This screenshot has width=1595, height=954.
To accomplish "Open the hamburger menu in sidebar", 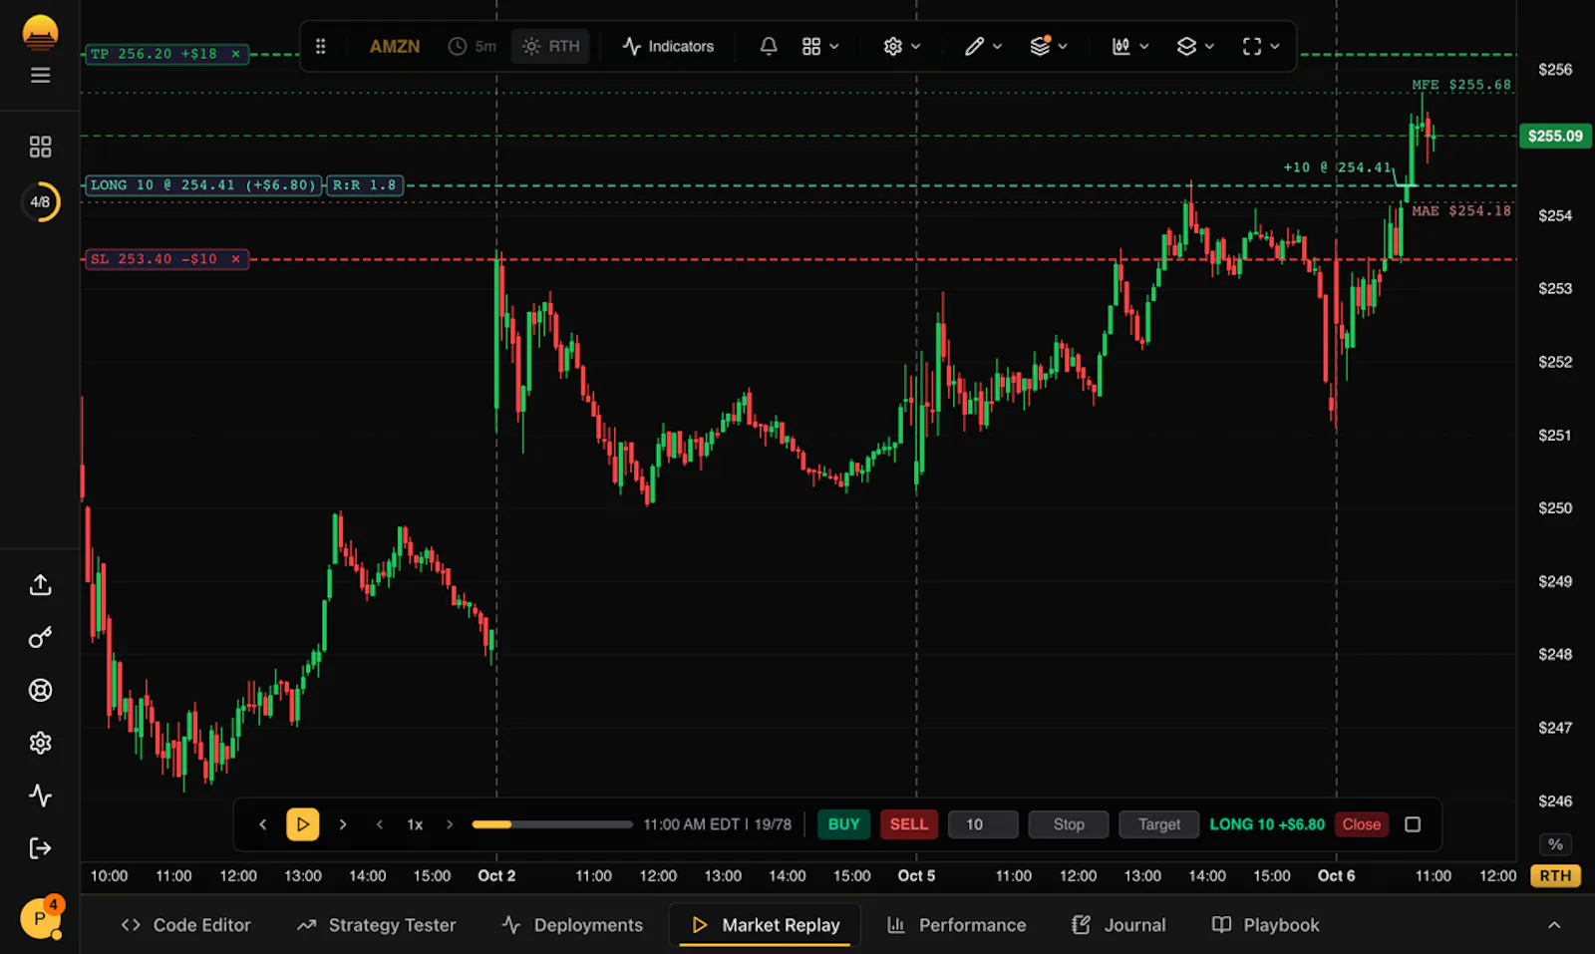I will (x=40, y=75).
